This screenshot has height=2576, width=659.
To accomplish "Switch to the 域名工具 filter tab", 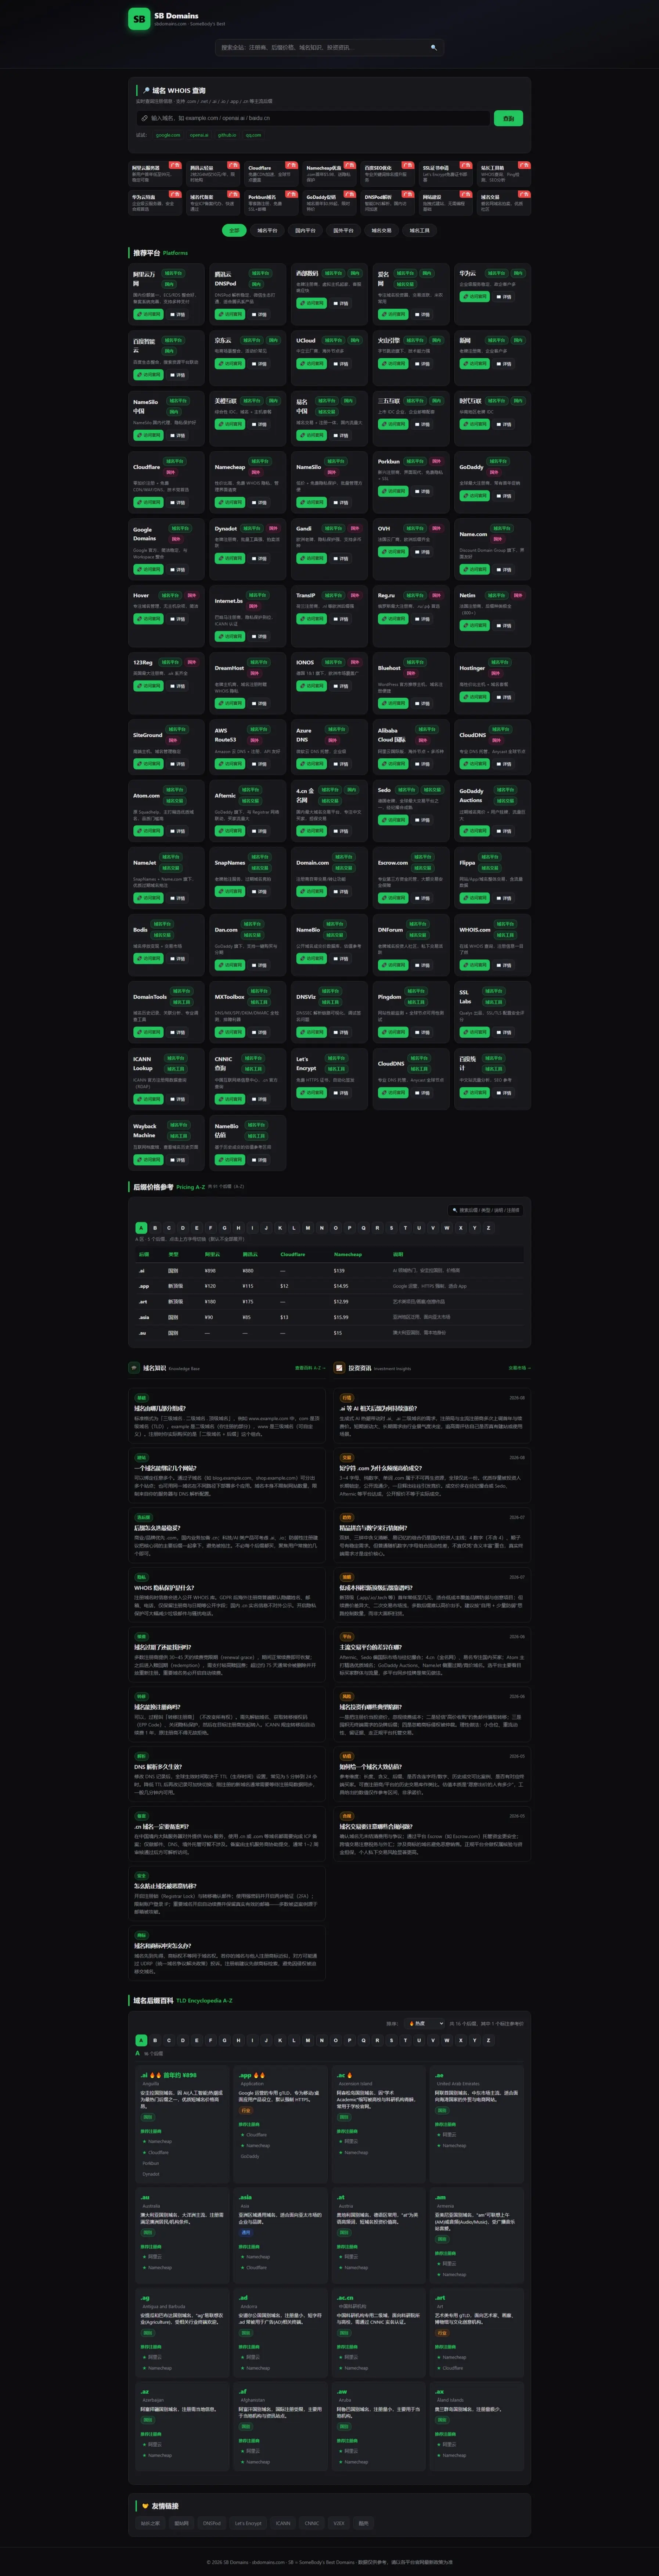I will pos(419,230).
